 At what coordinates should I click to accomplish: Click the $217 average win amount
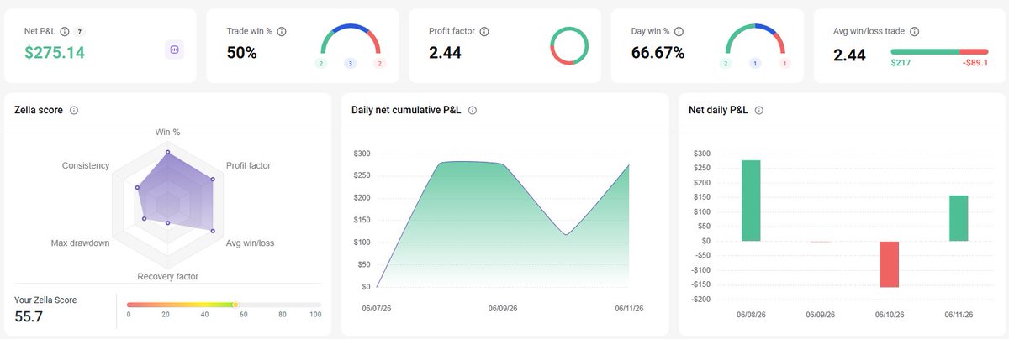(901, 65)
